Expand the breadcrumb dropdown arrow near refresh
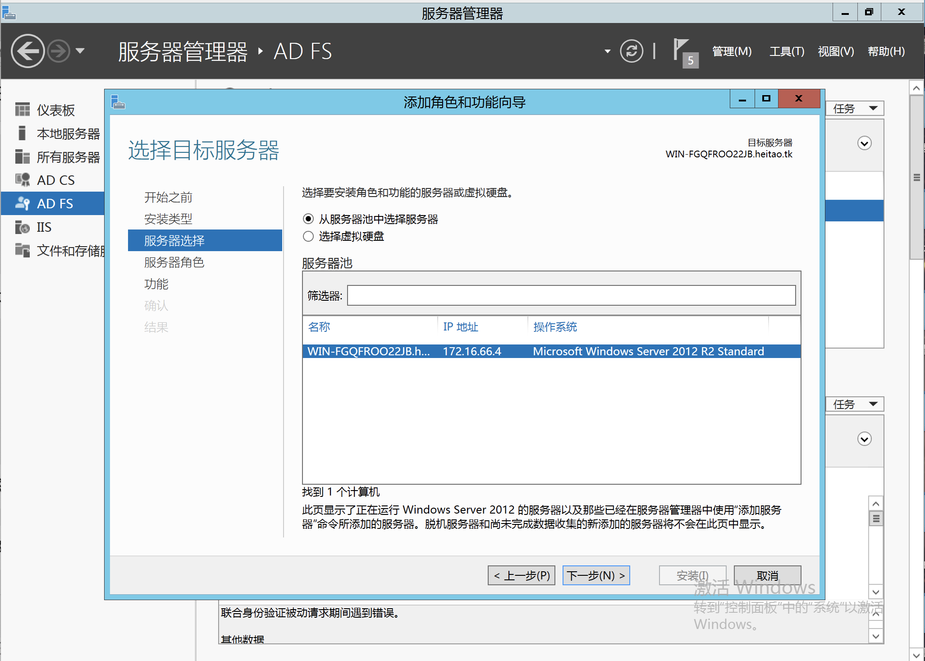The image size is (925, 661). click(x=607, y=51)
